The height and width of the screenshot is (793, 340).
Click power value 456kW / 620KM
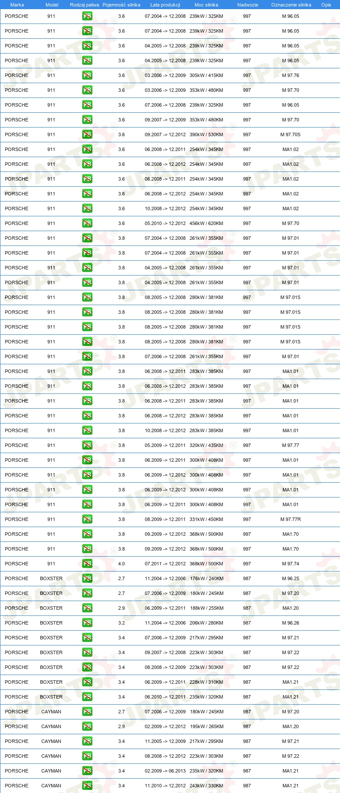point(206,223)
